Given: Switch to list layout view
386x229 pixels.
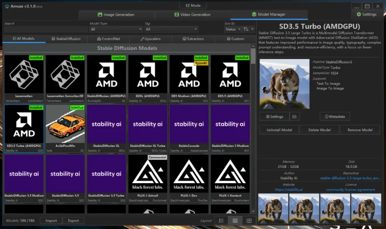Looking at the screenshot, I should [221, 221].
